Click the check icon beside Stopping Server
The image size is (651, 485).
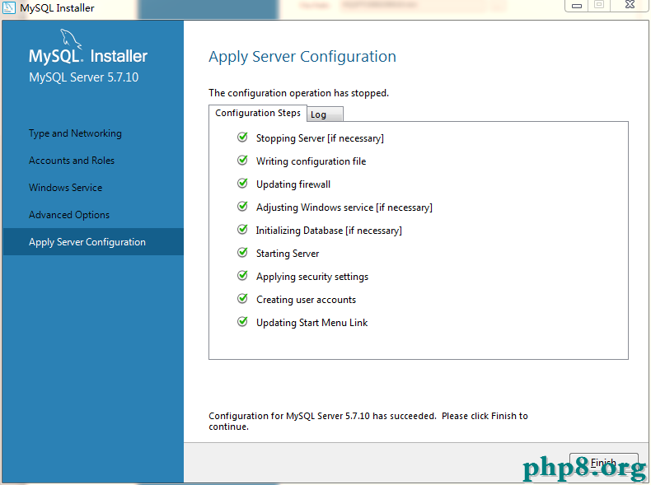coord(242,138)
